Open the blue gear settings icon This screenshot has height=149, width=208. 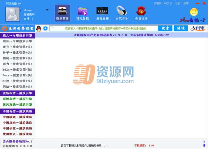[45, 28]
